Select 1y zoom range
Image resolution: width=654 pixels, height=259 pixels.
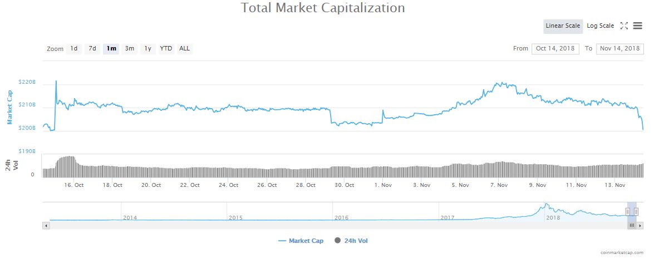click(x=147, y=49)
